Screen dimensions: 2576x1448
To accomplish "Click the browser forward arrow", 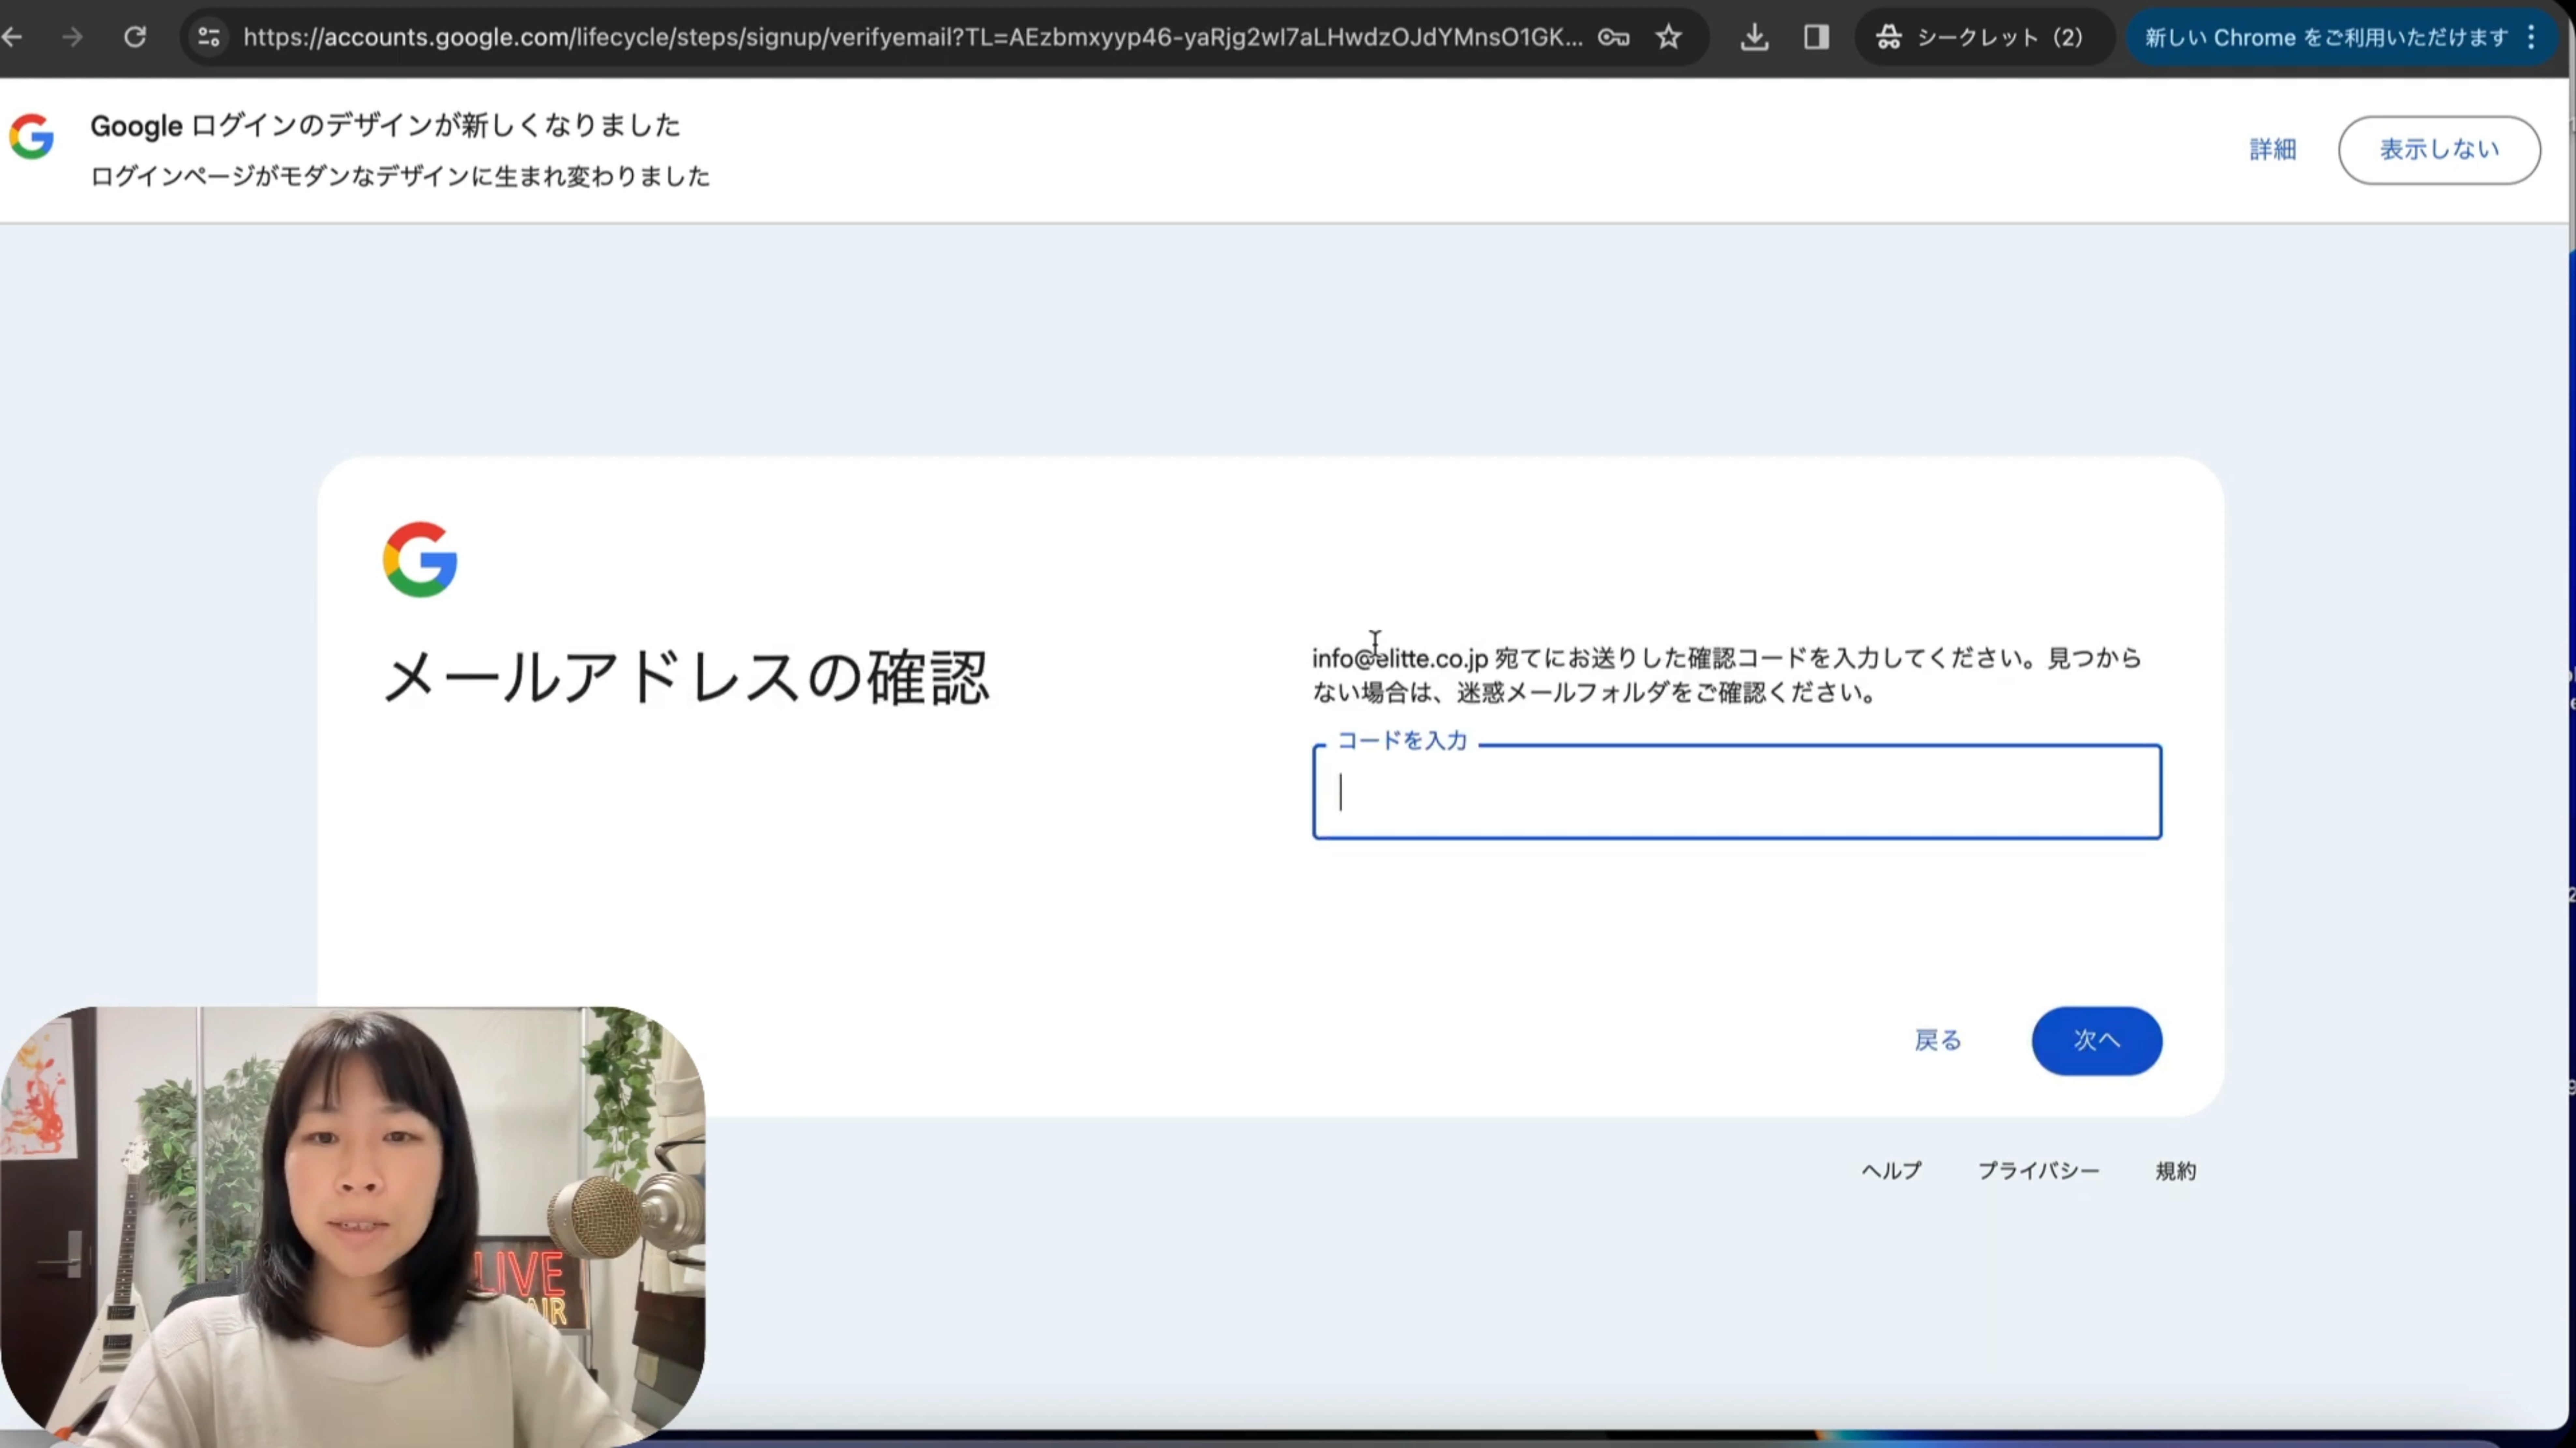I will [x=72, y=37].
